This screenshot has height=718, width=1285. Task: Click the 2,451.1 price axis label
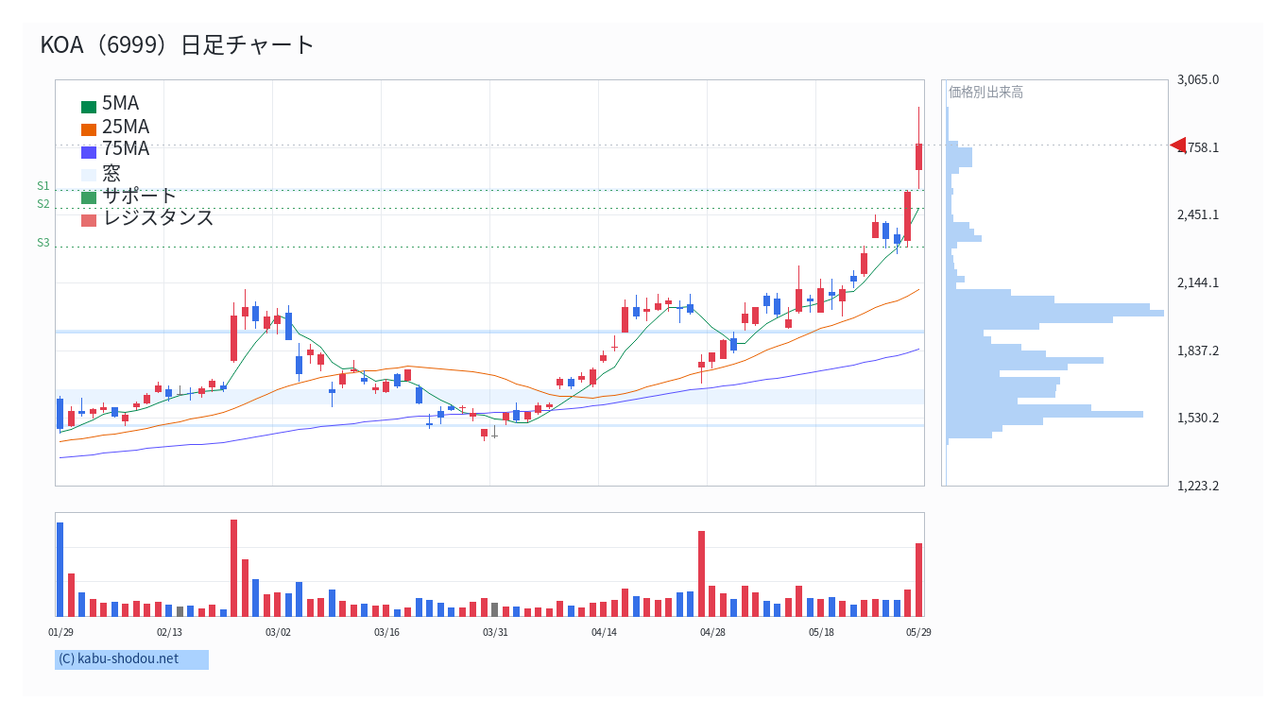click(x=1198, y=214)
